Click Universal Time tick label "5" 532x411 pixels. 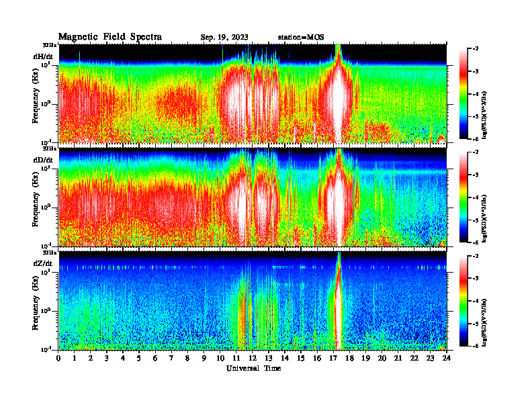point(140,359)
